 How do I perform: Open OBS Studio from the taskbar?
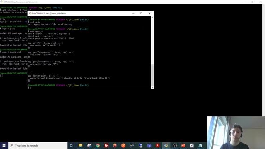[175, 145]
